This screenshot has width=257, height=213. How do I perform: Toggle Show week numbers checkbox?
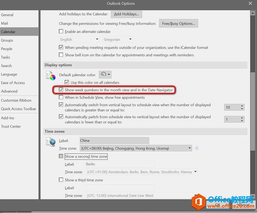pyautogui.click(x=61, y=90)
